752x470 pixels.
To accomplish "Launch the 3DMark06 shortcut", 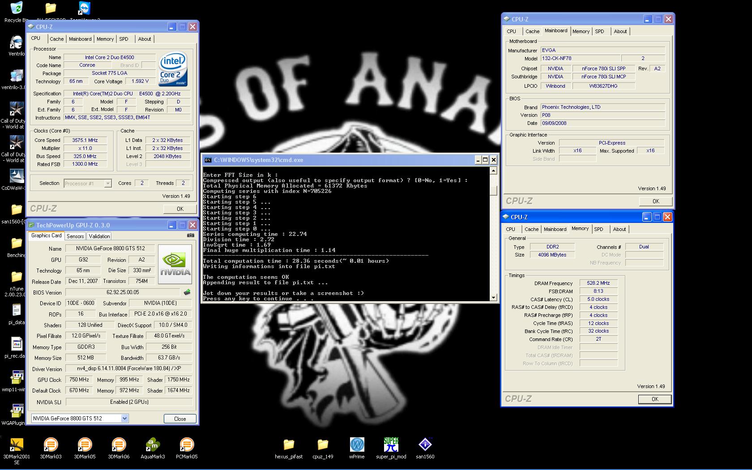I will pyautogui.click(x=119, y=445).
